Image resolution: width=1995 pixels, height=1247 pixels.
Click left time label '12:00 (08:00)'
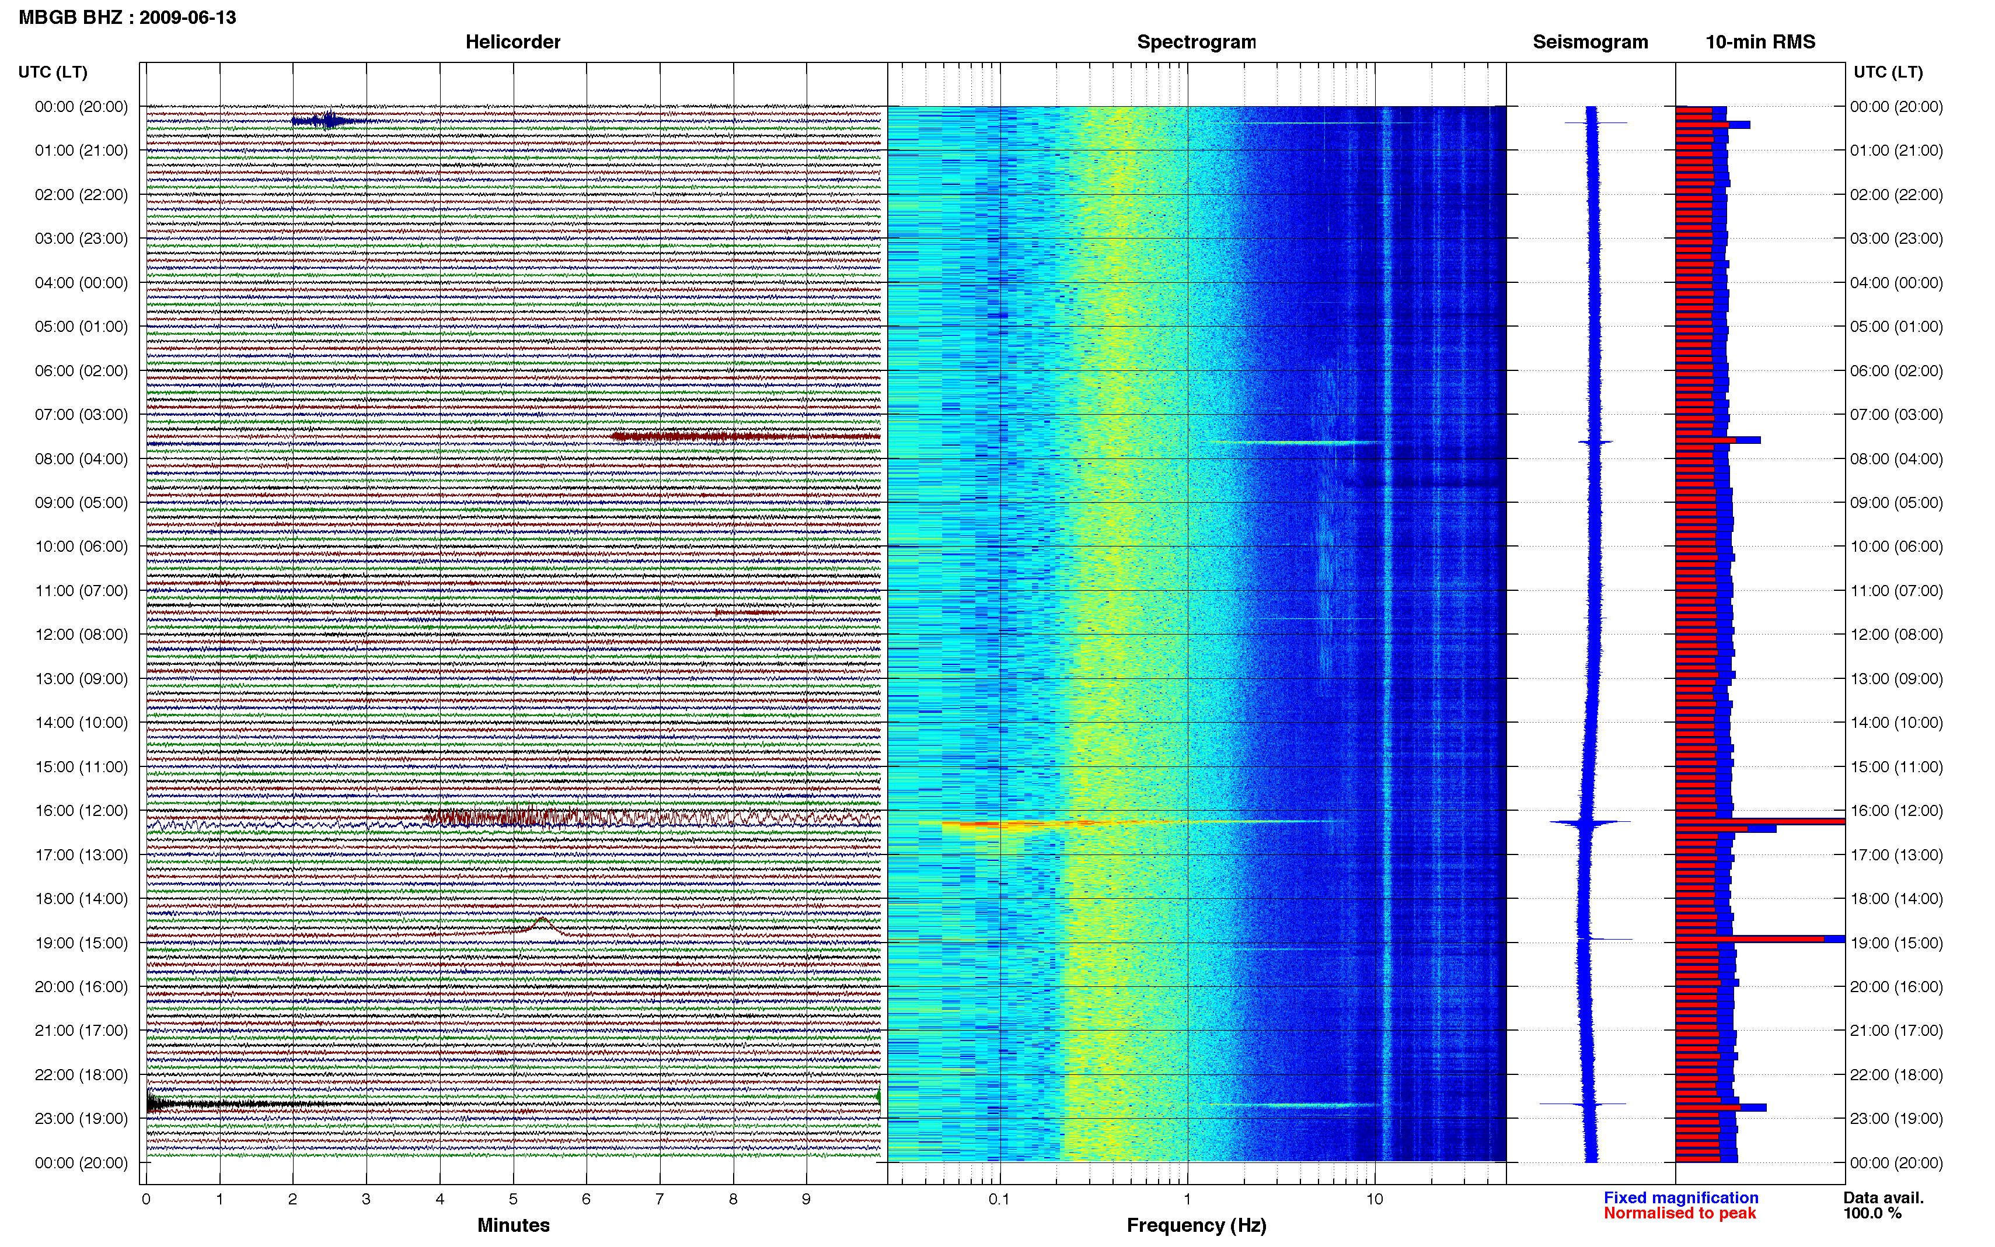[x=81, y=634]
